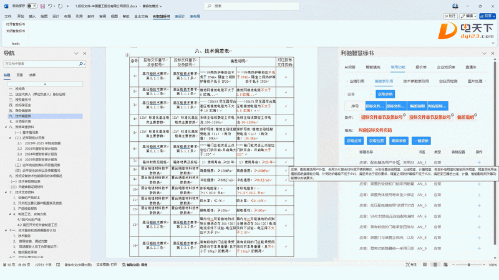499x280 pixels.
Task: Collapse heading 八、资格审查资料
Action: [x=6, y=127]
